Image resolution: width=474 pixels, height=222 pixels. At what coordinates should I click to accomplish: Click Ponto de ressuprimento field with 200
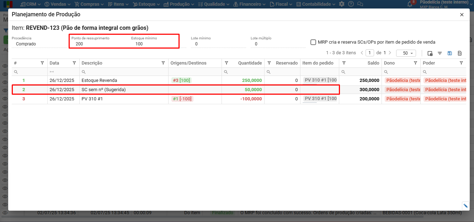click(x=99, y=44)
